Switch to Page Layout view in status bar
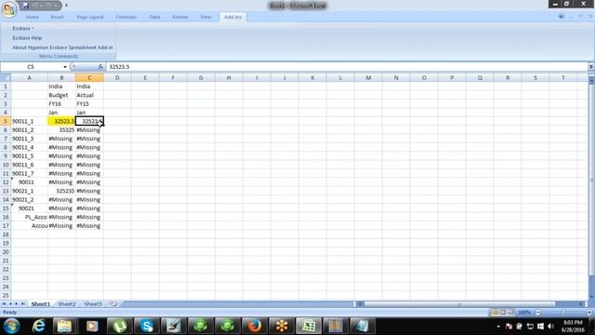 503,313
